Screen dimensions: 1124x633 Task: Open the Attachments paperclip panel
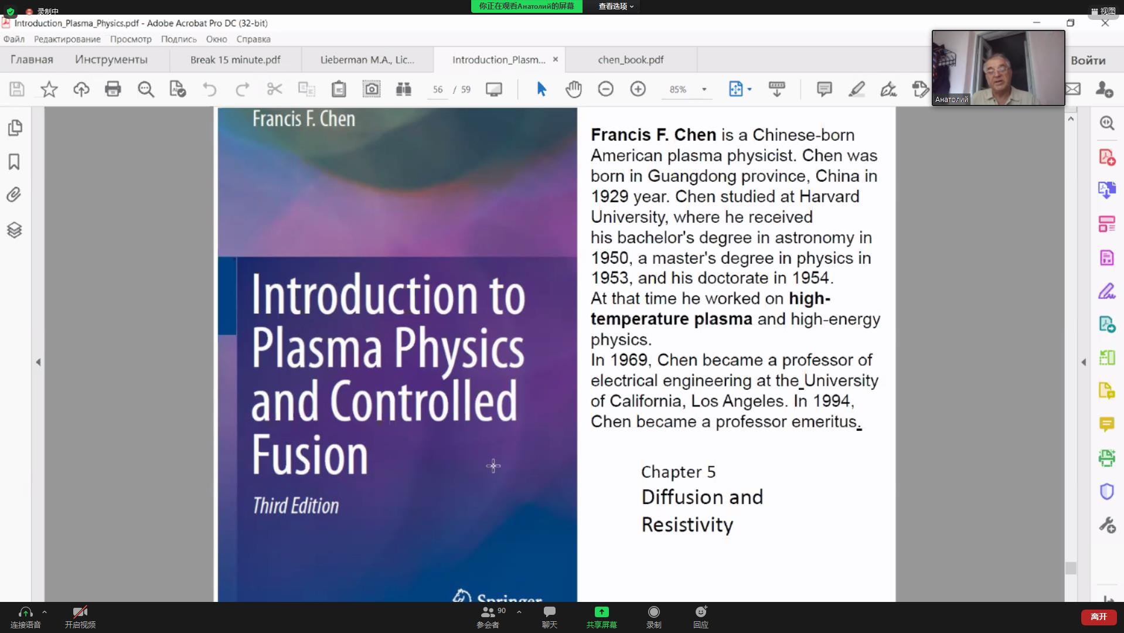(14, 195)
